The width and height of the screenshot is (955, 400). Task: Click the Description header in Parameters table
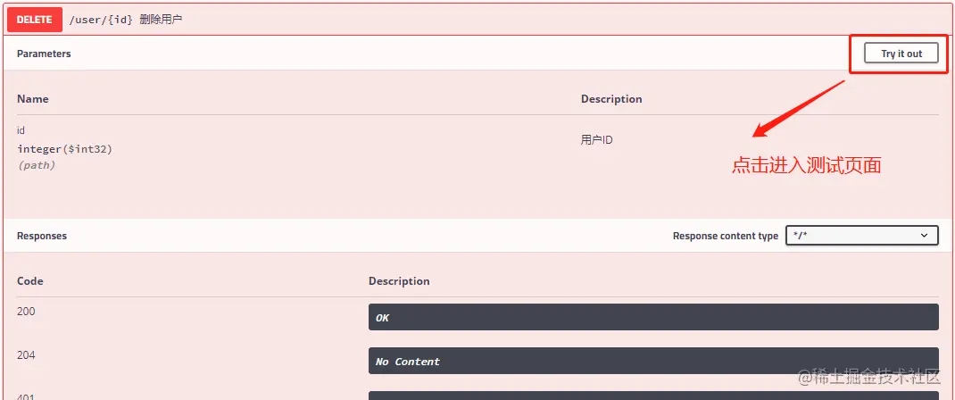(611, 98)
